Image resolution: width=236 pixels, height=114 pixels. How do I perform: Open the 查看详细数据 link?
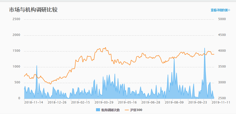[220, 10]
